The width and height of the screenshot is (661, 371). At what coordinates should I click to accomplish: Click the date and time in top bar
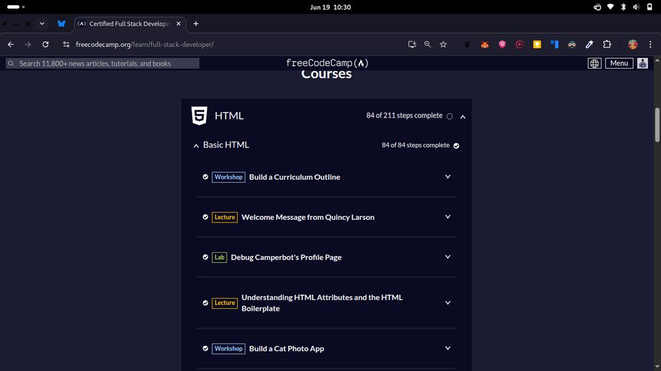click(x=330, y=7)
